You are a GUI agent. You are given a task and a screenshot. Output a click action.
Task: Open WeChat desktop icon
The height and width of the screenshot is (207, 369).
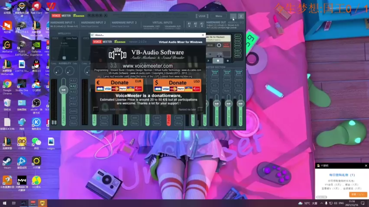(x=36, y=144)
